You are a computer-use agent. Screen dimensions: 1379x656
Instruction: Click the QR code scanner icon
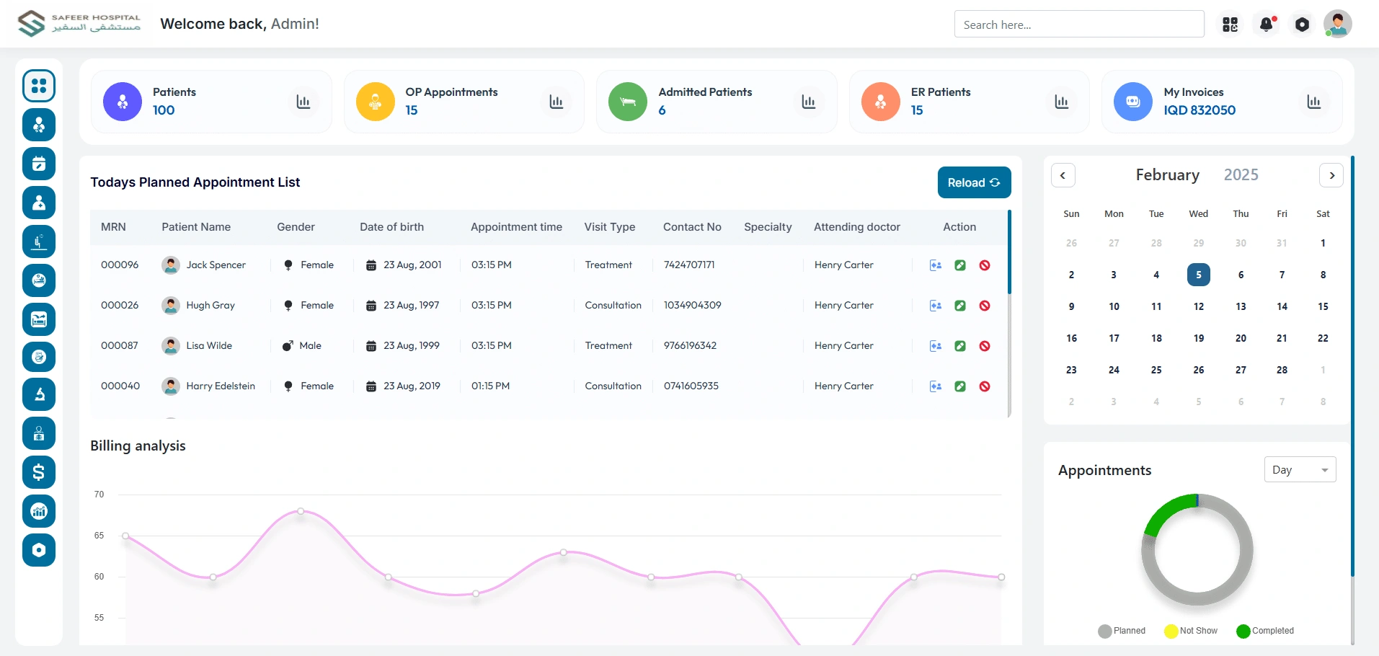click(x=1231, y=25)
